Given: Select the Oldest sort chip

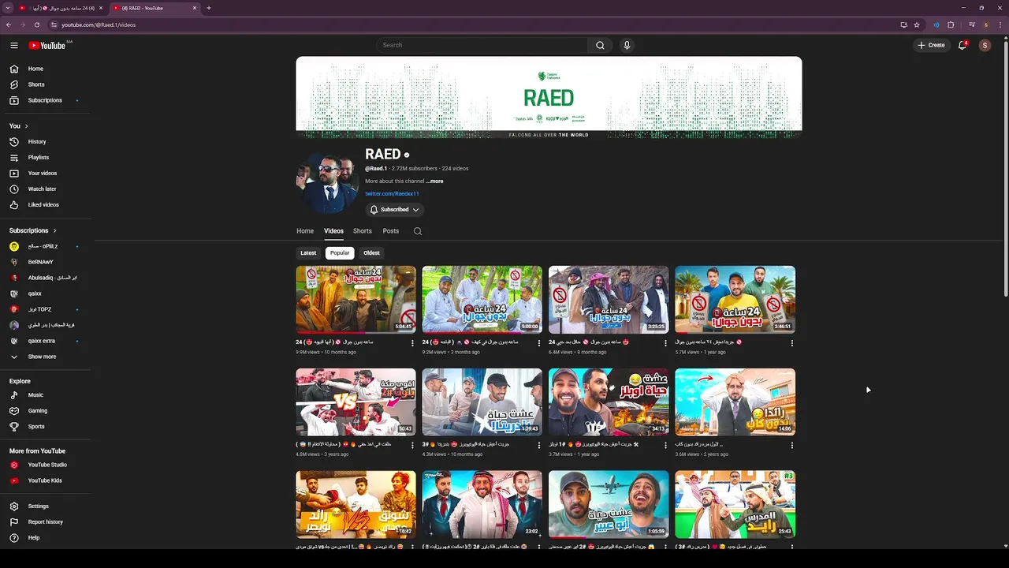Looking at the screenshot, I should (x=371, y=253).
